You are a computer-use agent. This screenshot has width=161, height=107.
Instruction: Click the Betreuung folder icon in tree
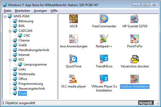pyautogui.click(x=15, y=21)
